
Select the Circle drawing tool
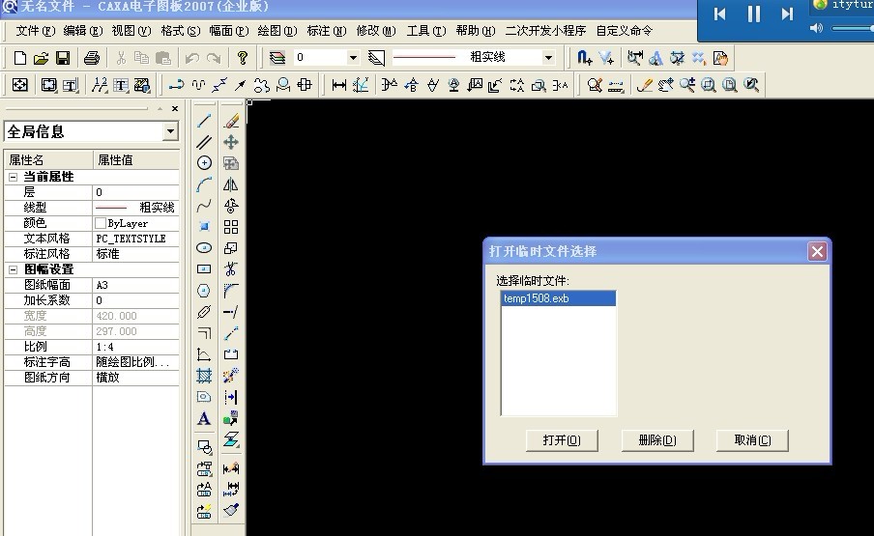pyautogui.click(x=204, y=163)
